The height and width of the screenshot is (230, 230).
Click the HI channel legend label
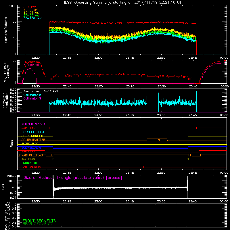(x=31, y=65)
